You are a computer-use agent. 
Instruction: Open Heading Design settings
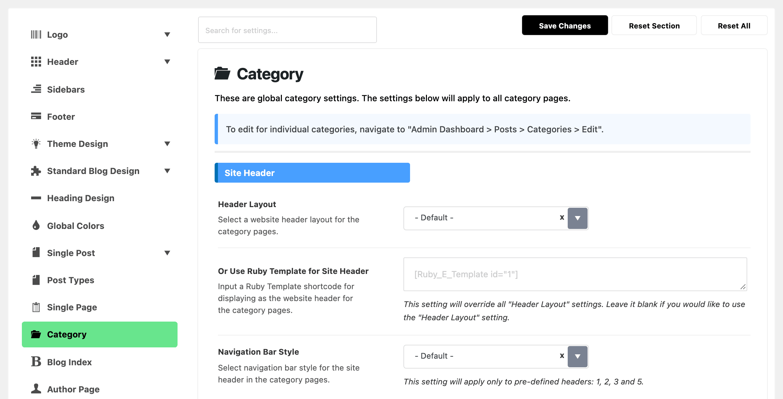pyautogui.click(x=100, y=198)
